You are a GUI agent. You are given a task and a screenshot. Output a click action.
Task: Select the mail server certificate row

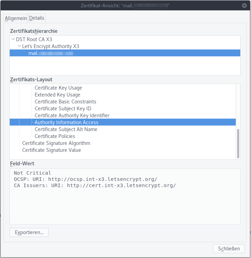[x=51, y=53]
